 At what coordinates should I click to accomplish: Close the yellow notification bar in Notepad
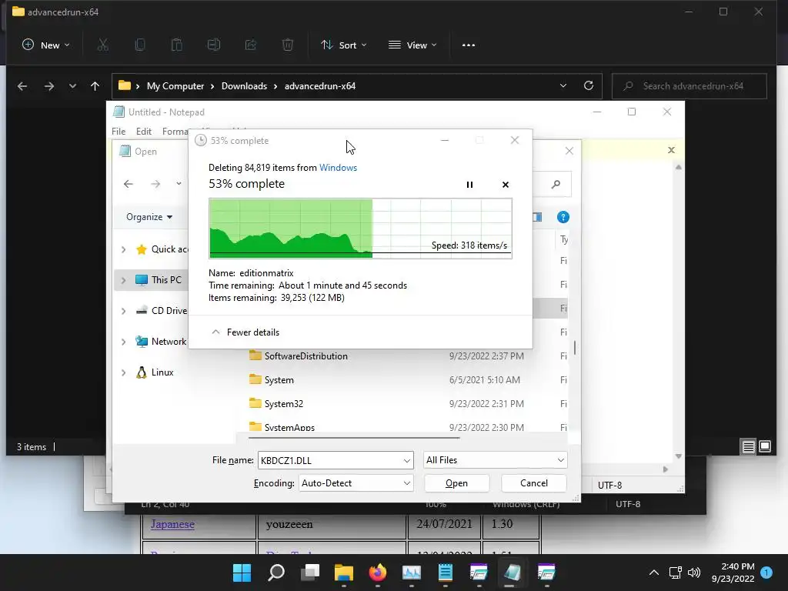pyautogui.click(x=671, y=150)
